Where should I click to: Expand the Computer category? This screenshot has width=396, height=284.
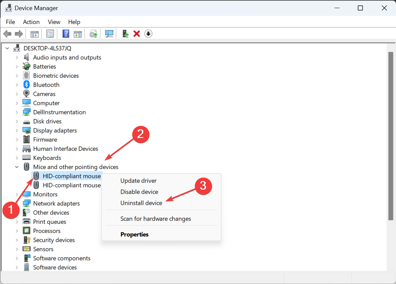click(x=17, y=103)
